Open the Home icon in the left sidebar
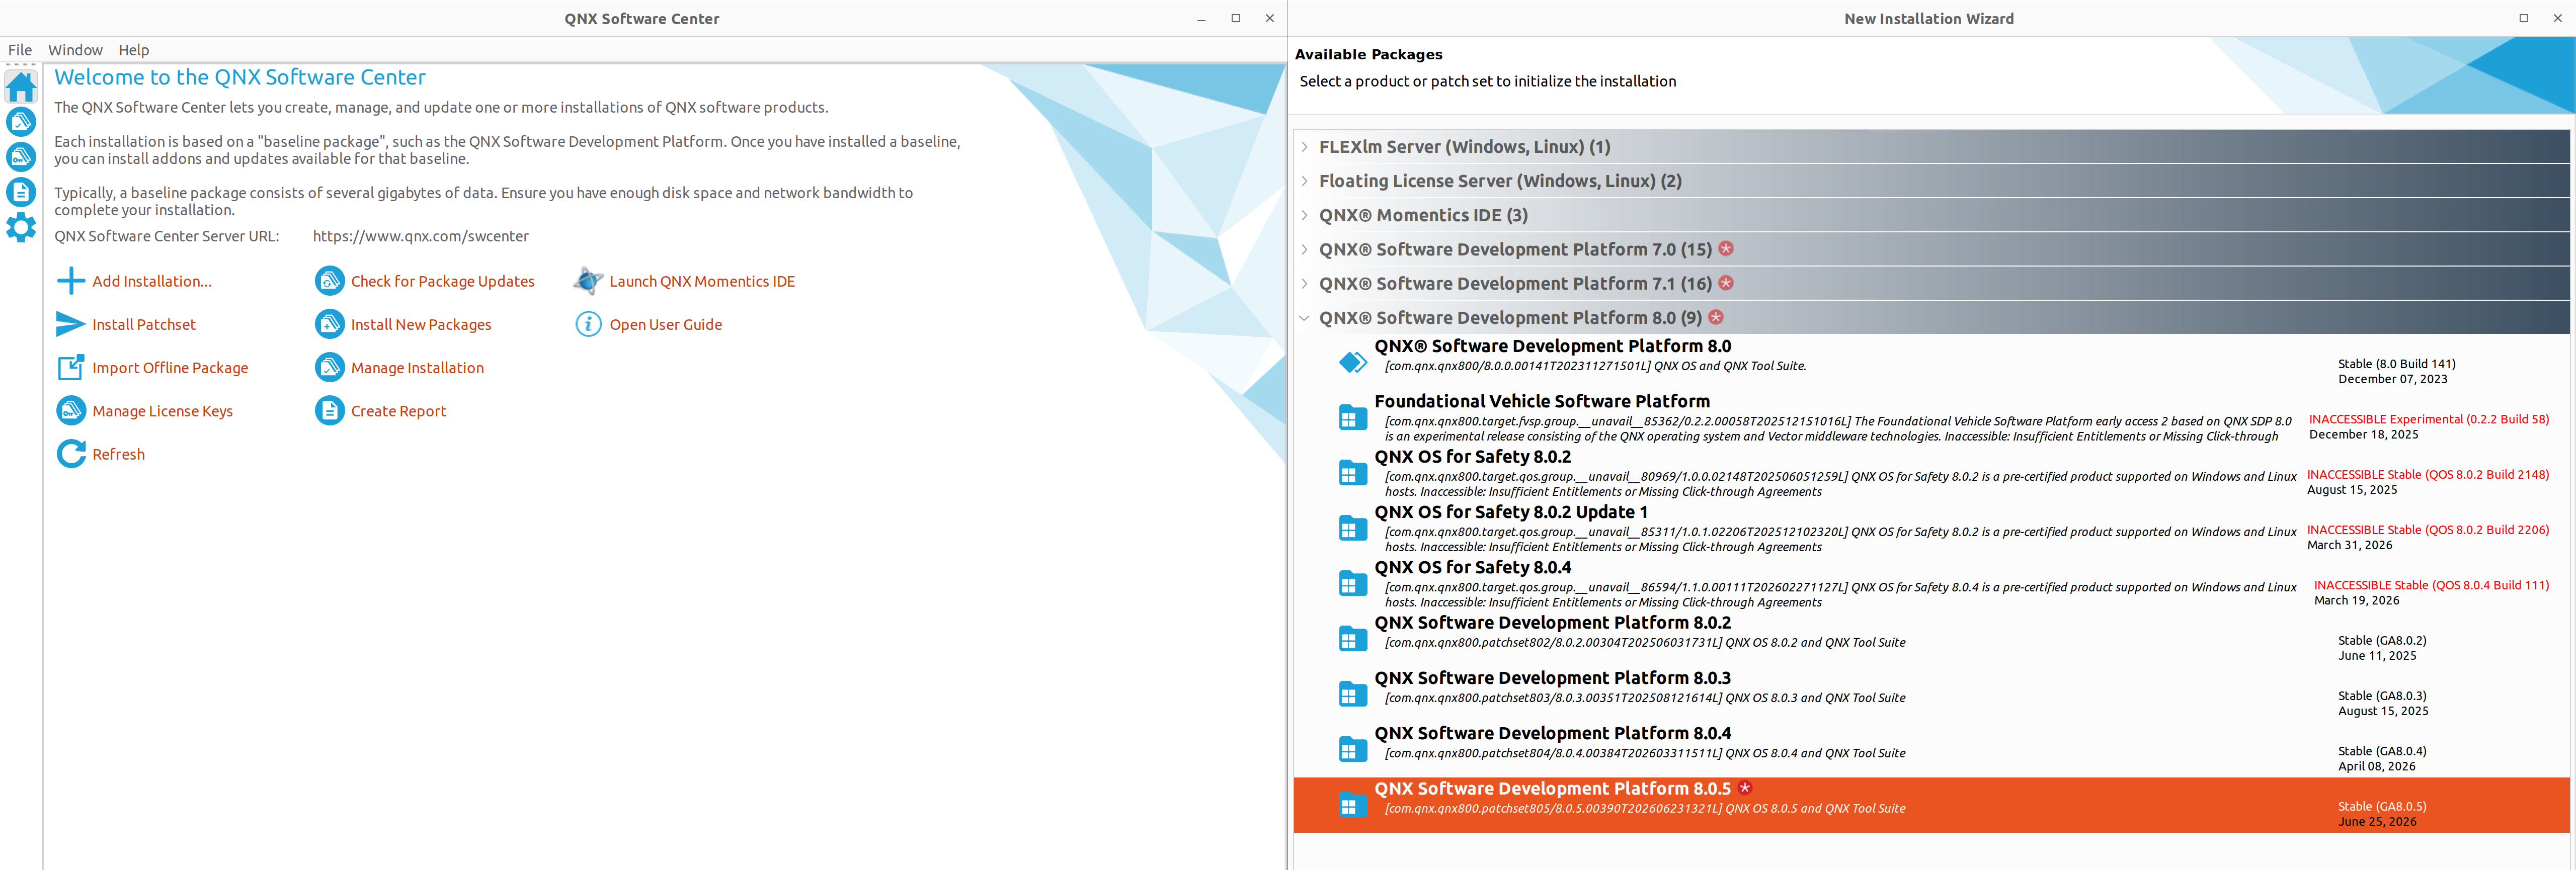 coord(21,87)
